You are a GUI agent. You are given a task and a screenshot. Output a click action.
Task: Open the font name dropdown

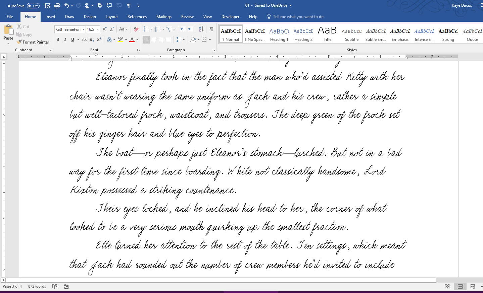(83, 29)
